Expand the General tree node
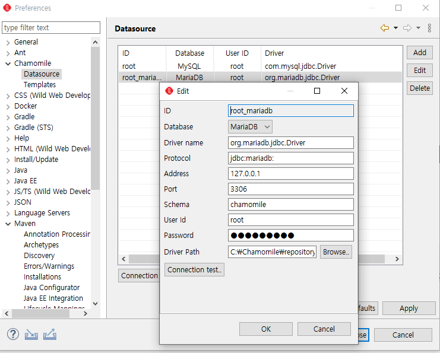Image resolution: width=440 pixels, height=353 pixels. [x=8, y=42]
